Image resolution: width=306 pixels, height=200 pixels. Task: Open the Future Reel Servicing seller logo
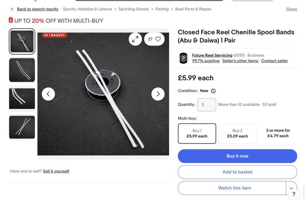[x=184, y=58]
